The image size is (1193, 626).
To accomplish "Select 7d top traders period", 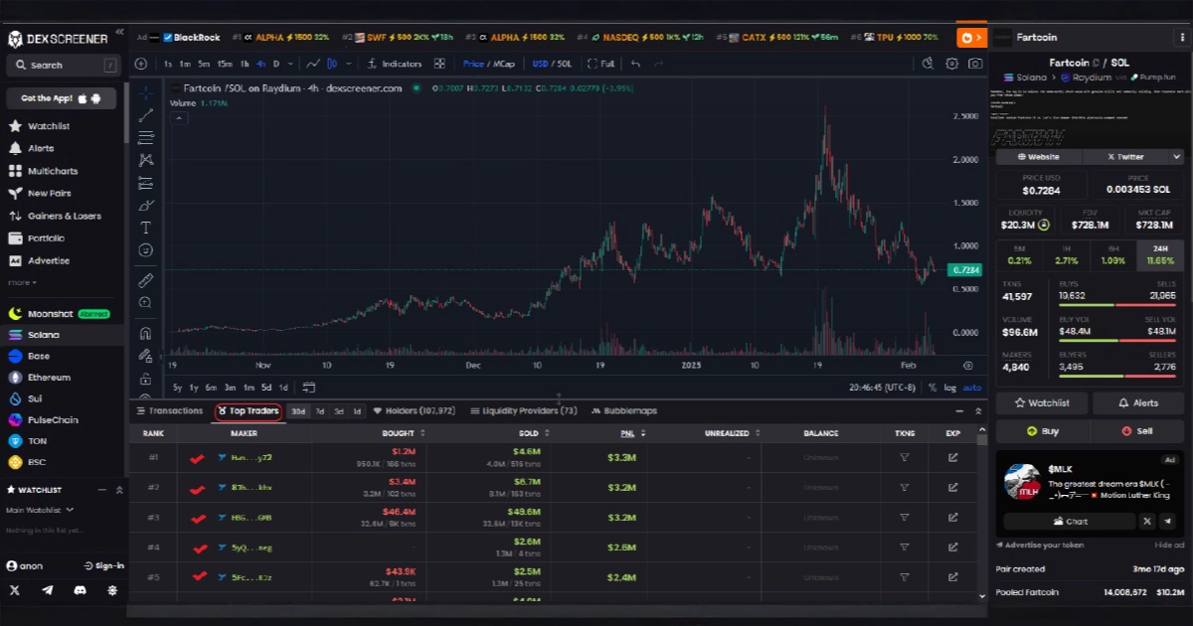I will point(320,411).
